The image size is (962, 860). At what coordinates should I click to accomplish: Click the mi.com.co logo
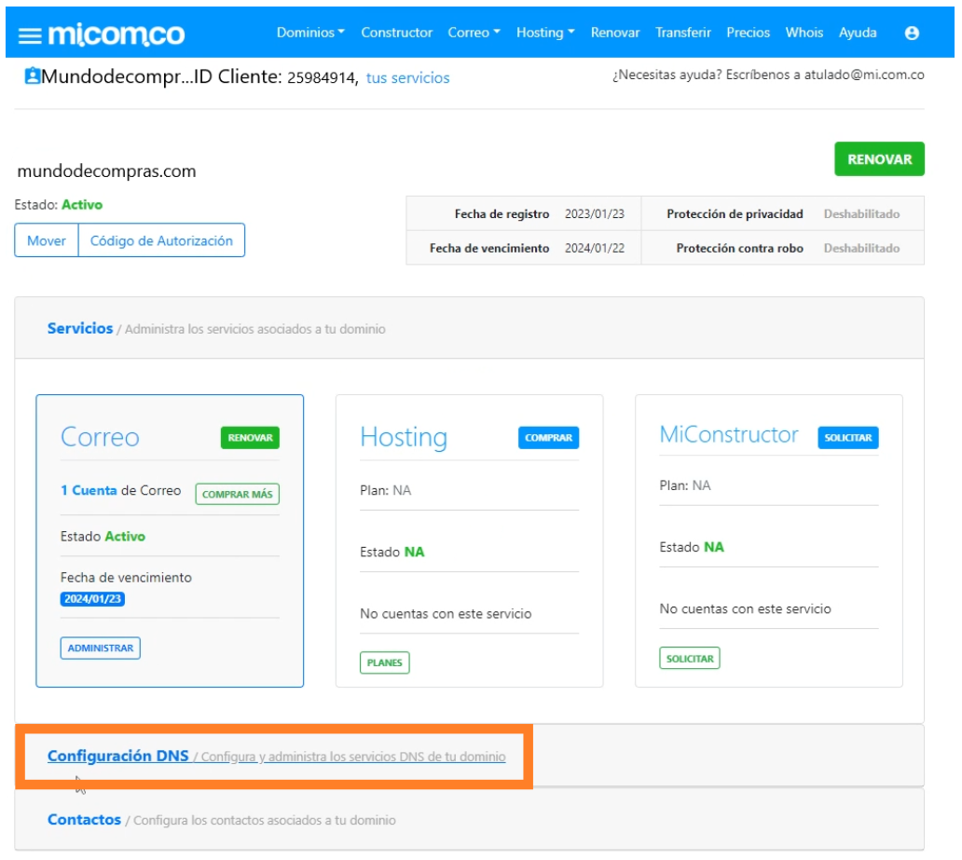point(117,34)
